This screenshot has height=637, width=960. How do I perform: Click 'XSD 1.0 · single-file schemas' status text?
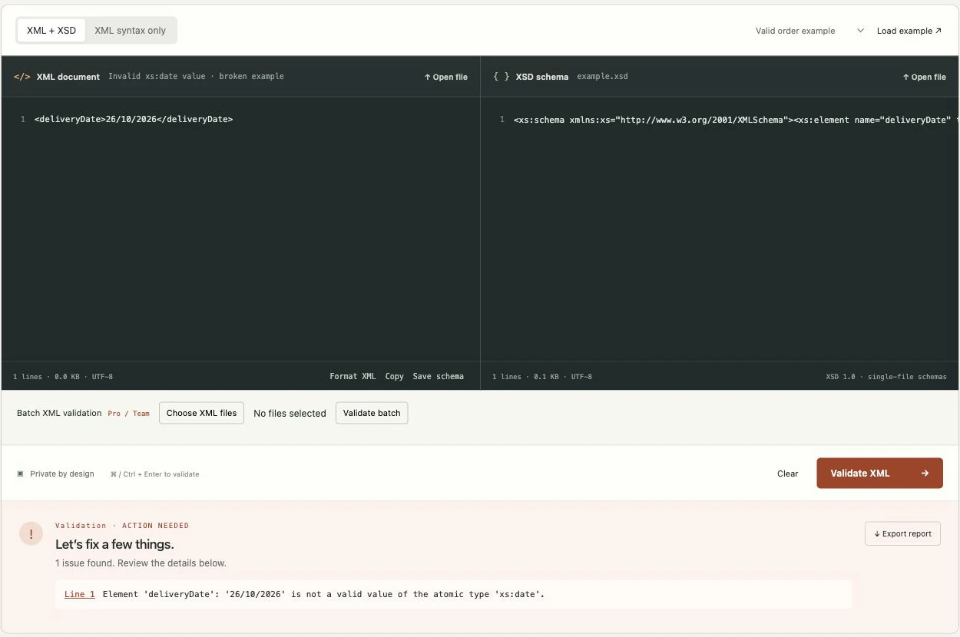coord(886,377)
